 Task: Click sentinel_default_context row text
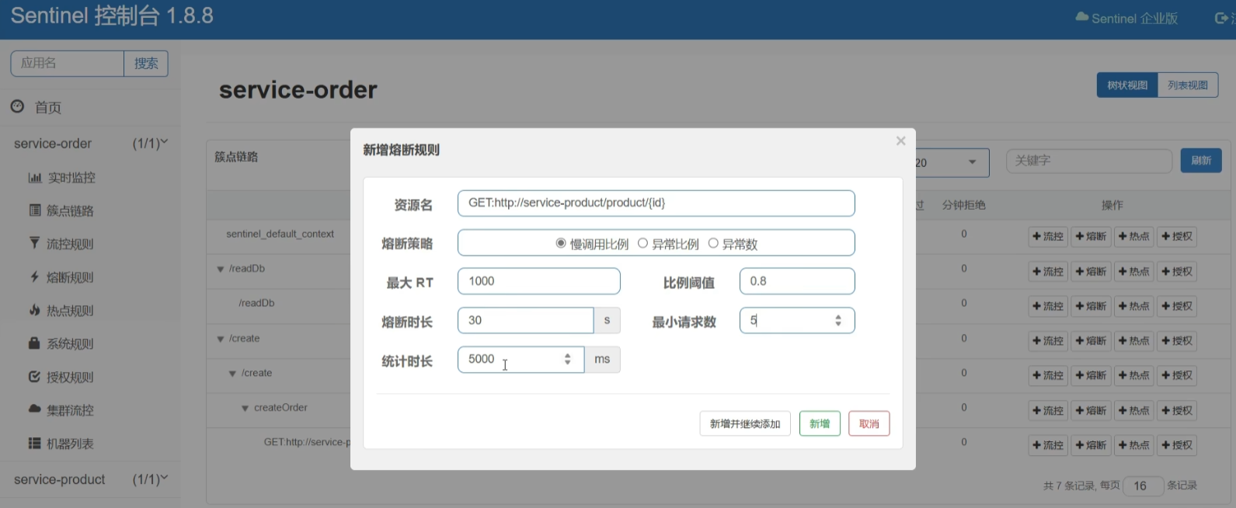coord(280,234)
